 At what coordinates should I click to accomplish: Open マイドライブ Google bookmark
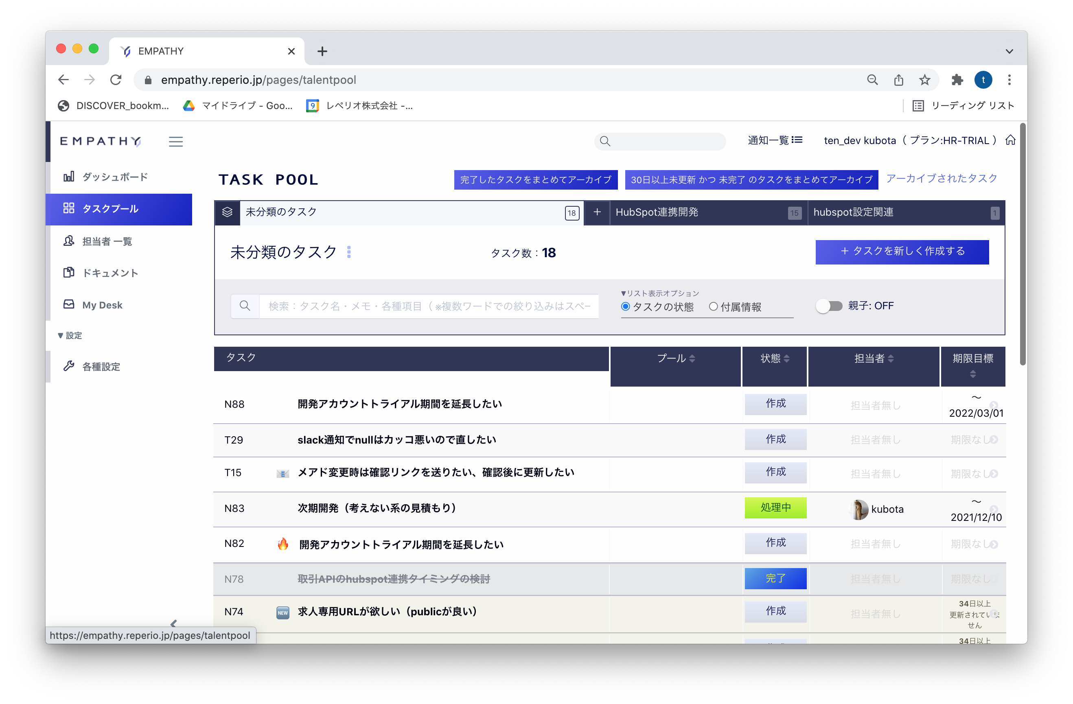pyautogui.click(x=238, y=105)
